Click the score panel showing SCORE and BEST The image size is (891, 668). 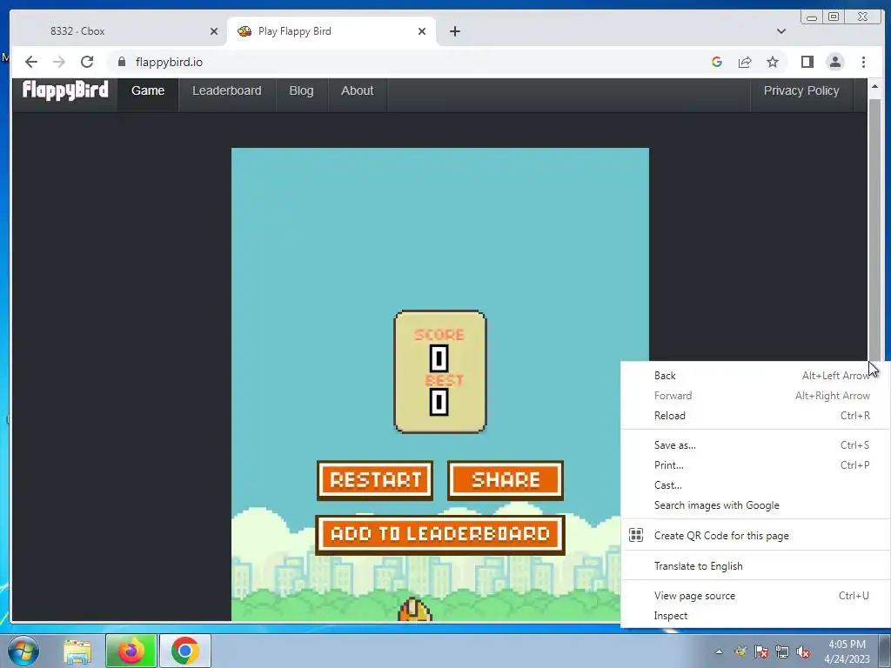tap(440, 371)
